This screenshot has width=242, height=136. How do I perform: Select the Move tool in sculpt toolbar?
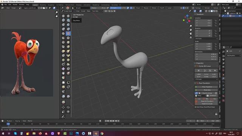pos(63,107)
